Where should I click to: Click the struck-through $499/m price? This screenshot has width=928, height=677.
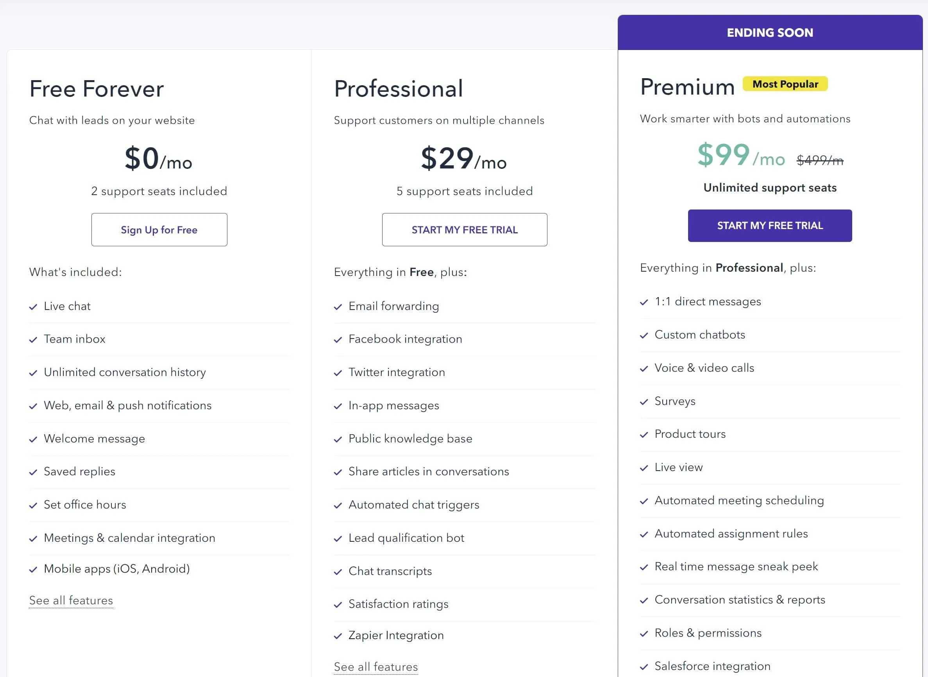(820, 160)
